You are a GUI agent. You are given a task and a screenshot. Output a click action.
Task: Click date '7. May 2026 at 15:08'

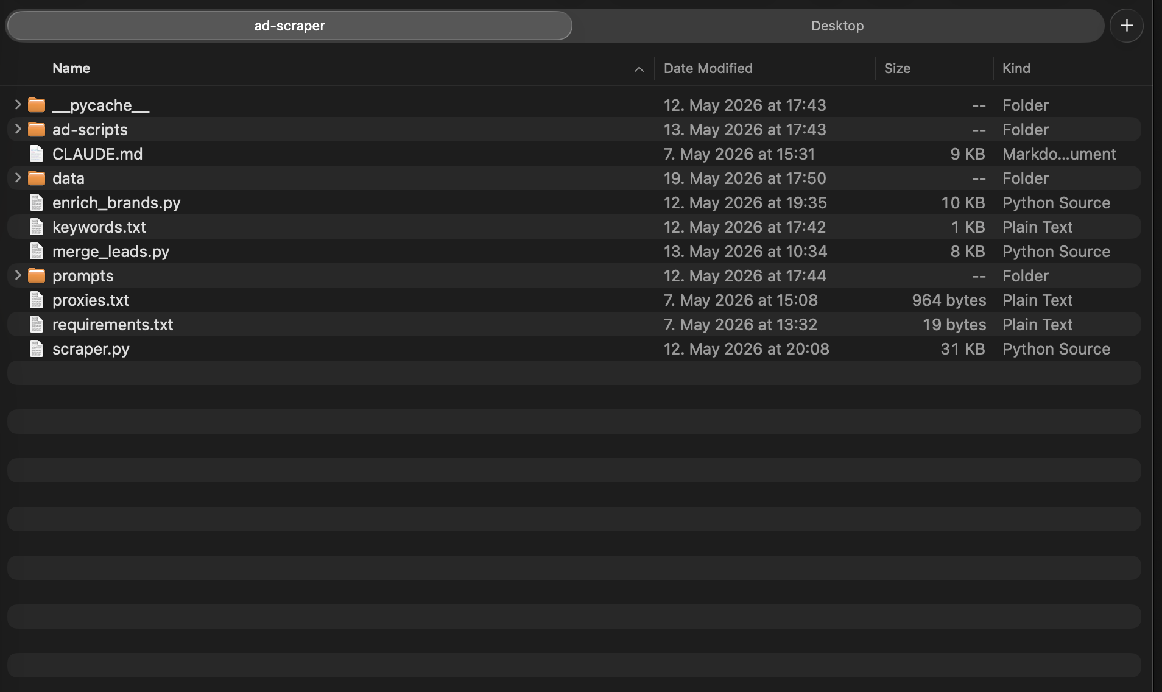741,300
